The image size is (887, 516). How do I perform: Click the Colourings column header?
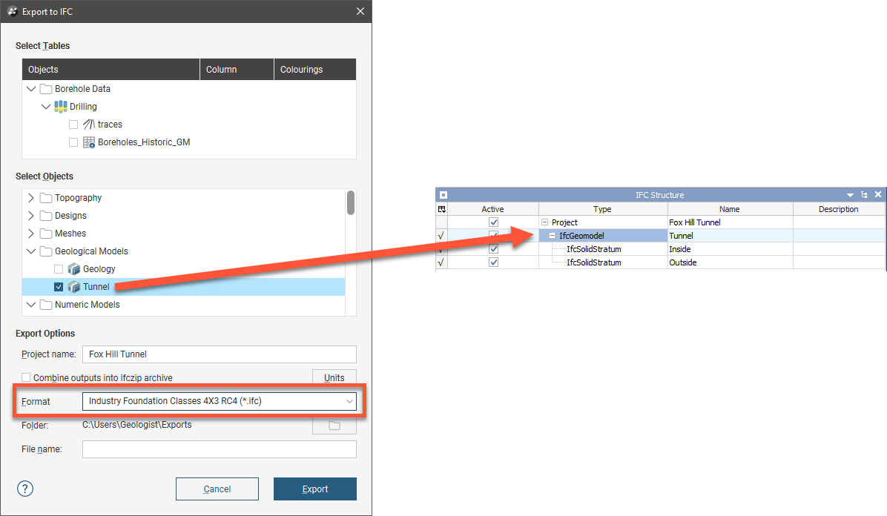[x=315, y=69]
